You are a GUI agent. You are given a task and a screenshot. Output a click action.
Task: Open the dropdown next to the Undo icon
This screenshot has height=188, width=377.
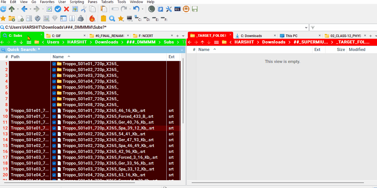[143, 9]
